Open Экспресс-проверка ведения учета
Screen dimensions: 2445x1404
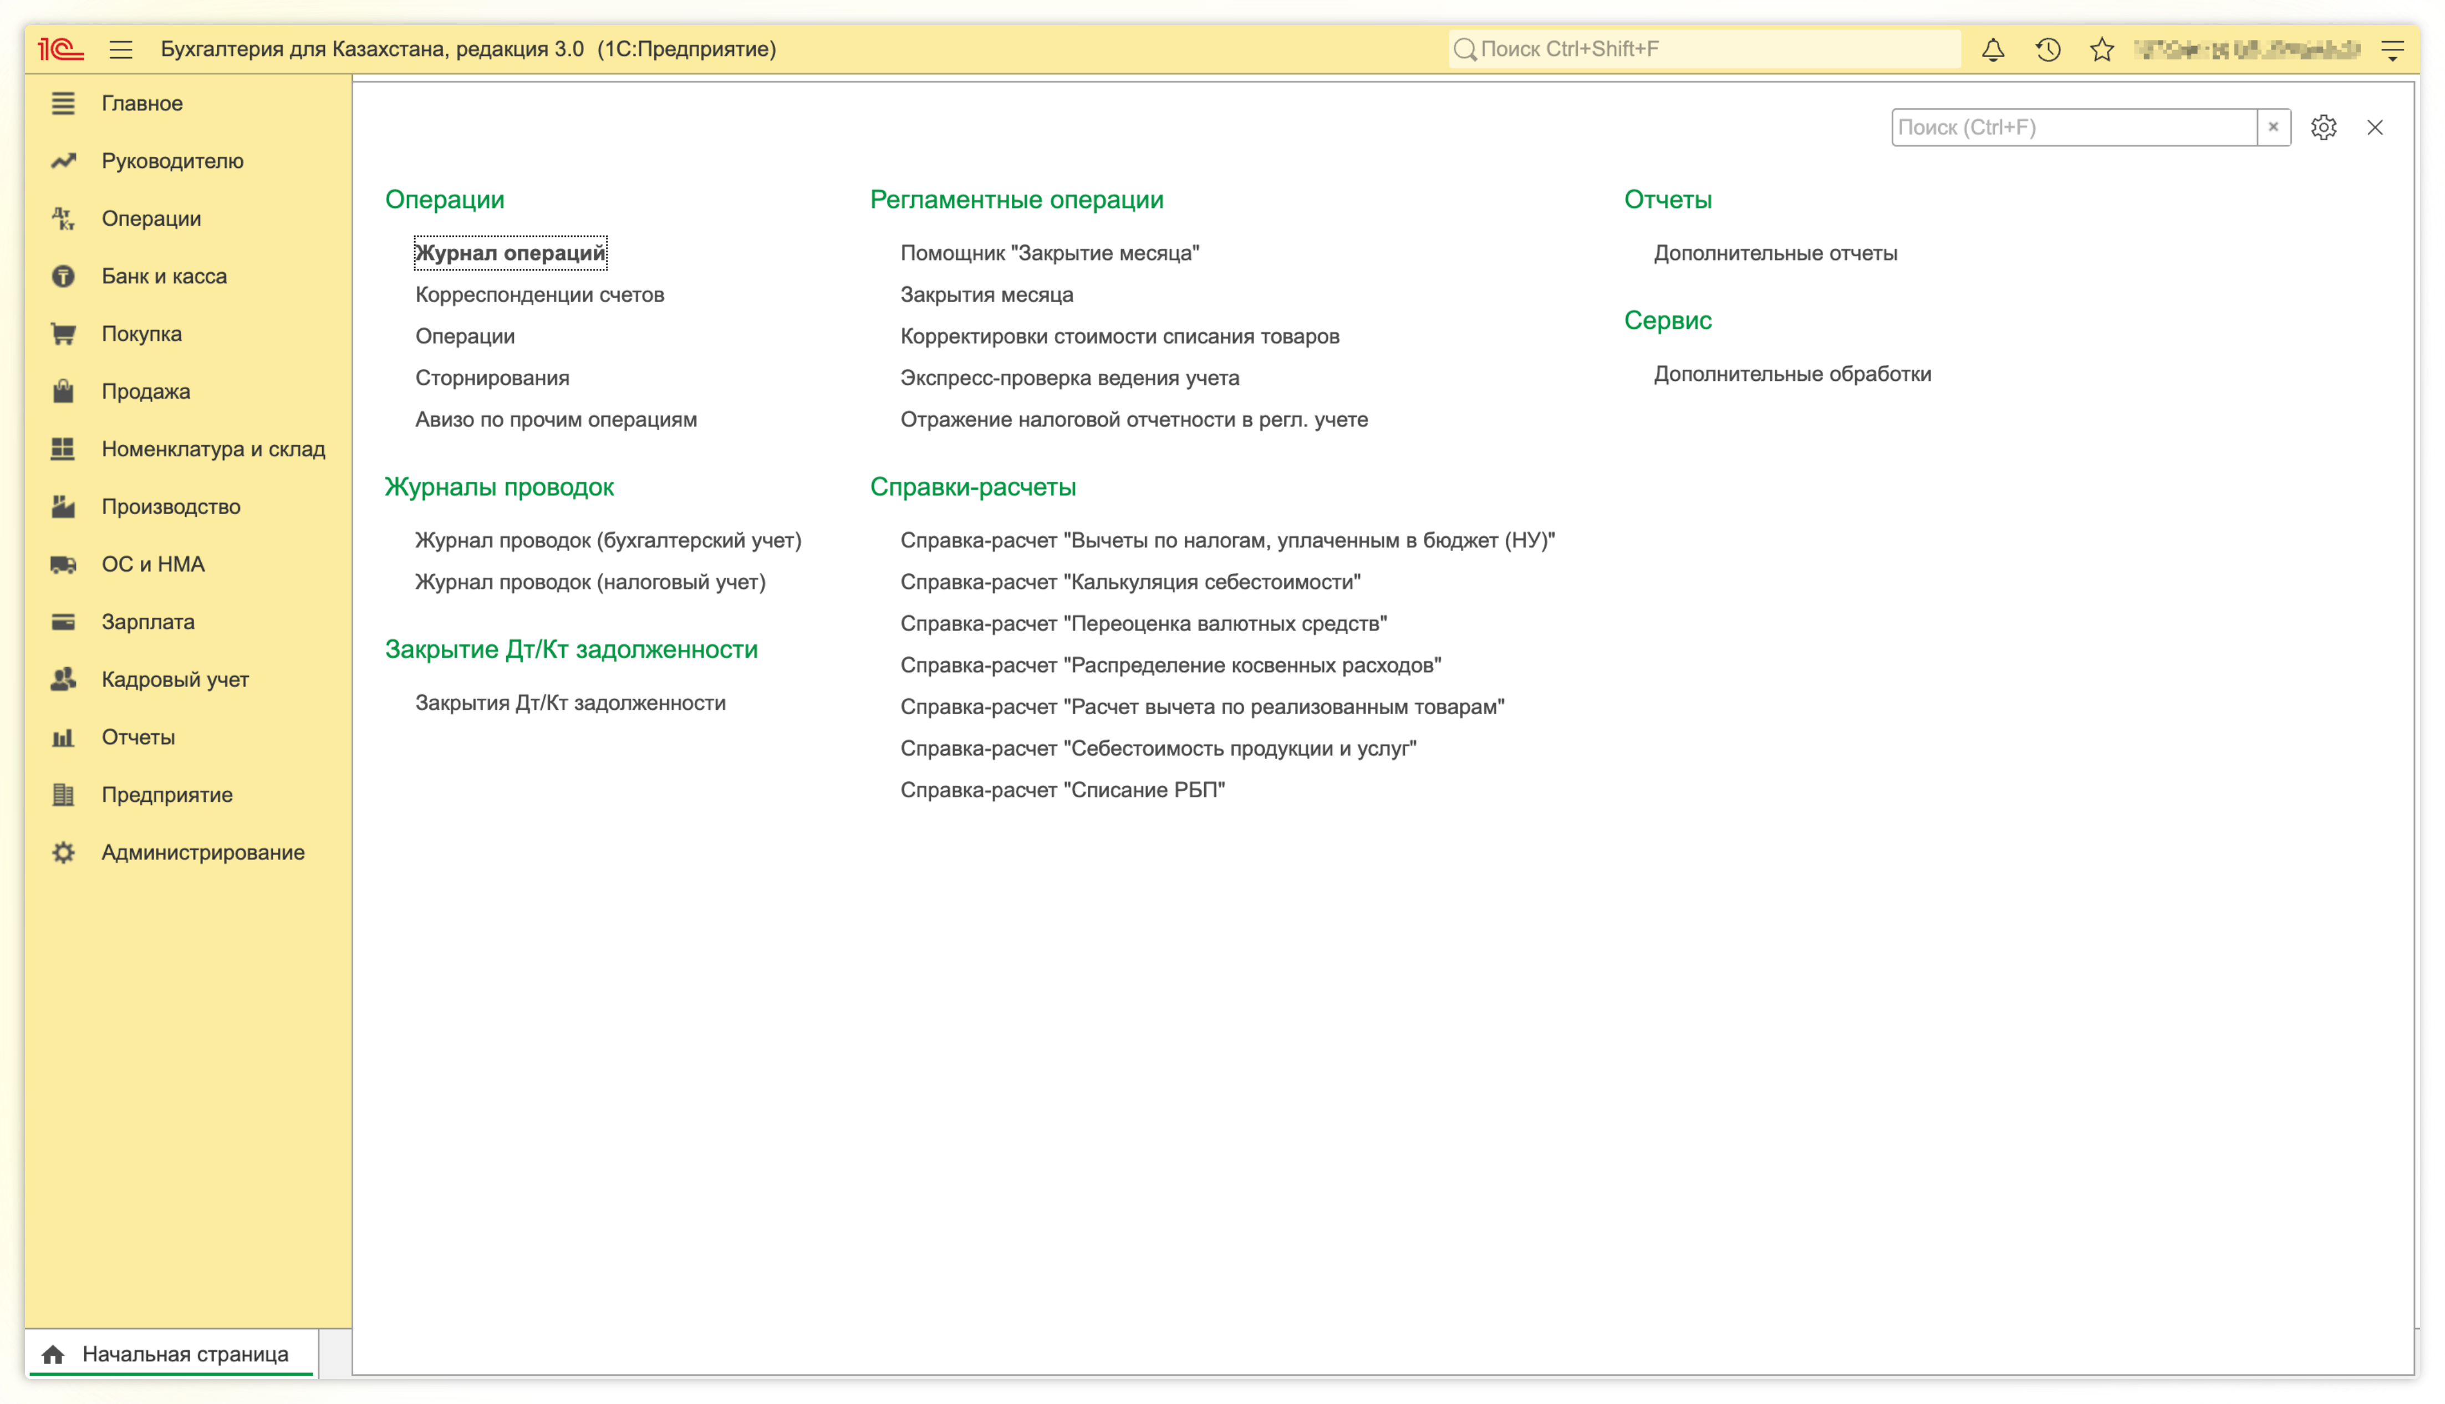click(1069, 378)
